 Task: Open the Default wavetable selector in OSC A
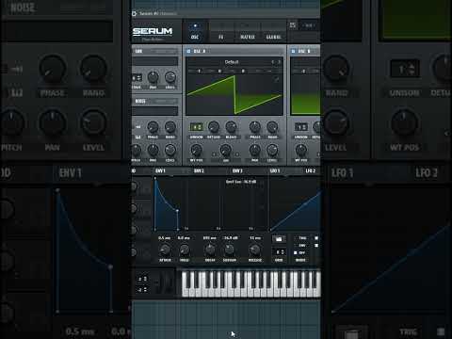(232, 62)
